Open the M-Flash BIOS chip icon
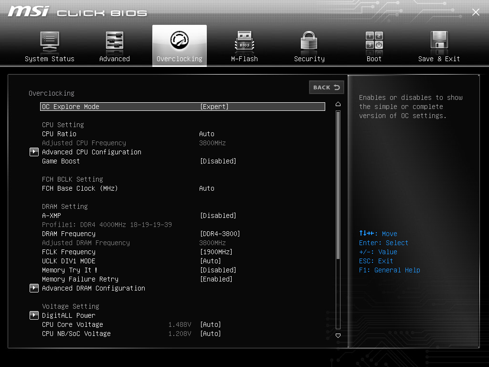 [x=244, y=42]
